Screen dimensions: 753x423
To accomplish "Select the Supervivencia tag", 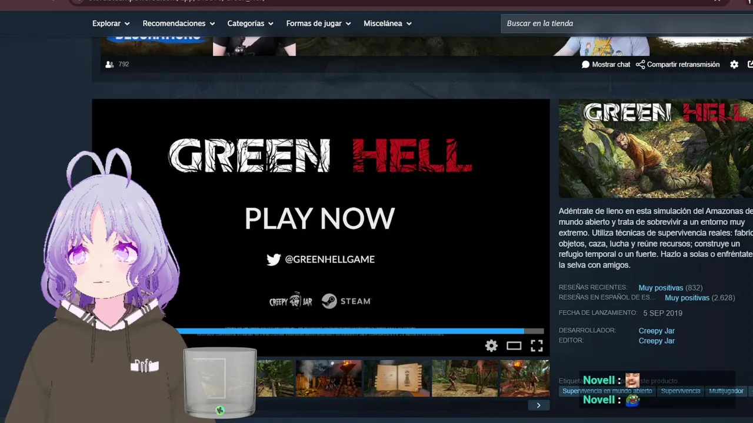I will [x=681, y=391].
